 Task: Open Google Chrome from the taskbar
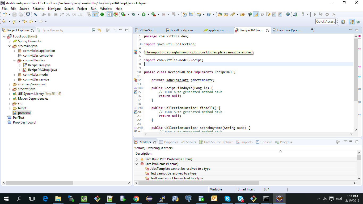click(x=136, y=198)
